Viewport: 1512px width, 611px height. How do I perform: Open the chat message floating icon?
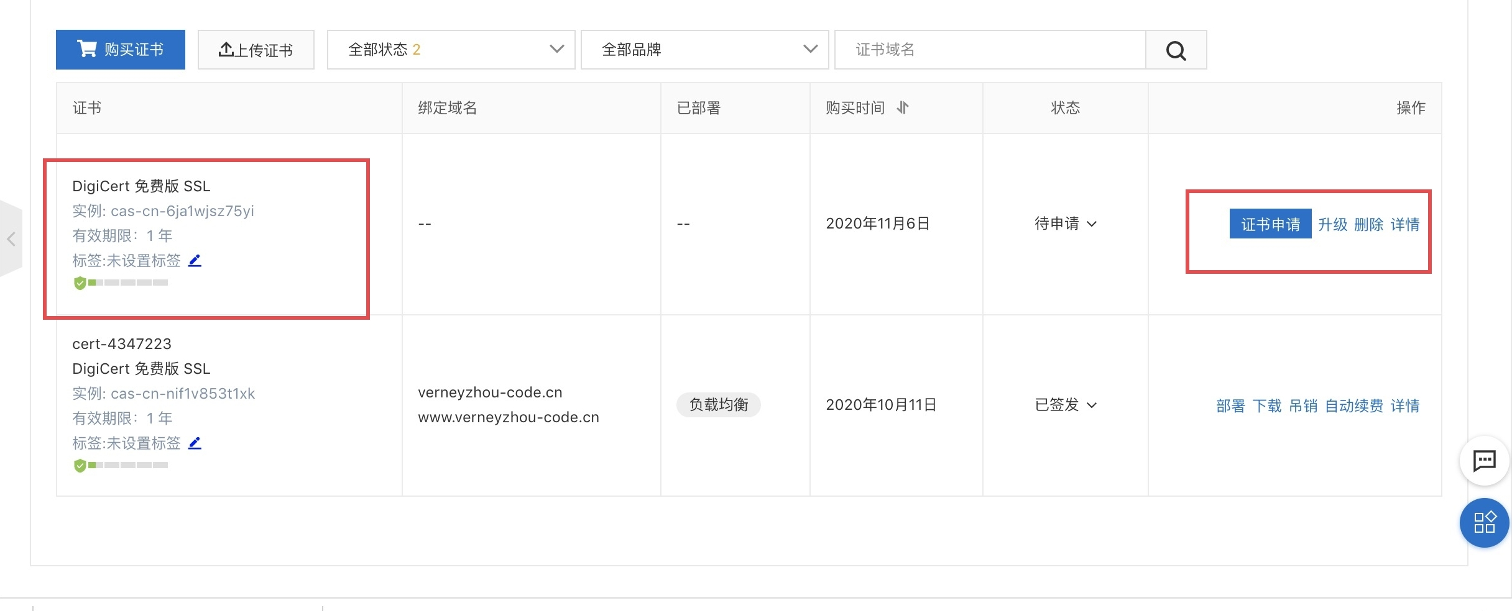click(1484, 461)
